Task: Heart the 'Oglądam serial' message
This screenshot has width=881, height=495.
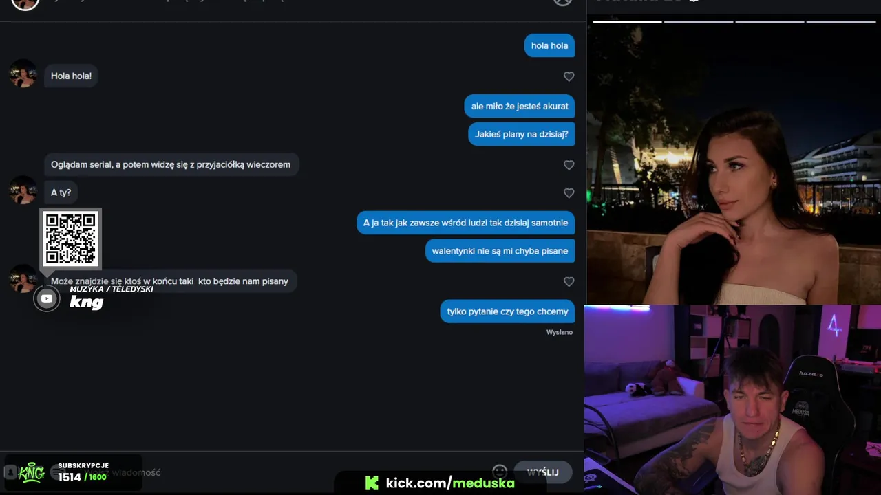Action: click(569, 165)
